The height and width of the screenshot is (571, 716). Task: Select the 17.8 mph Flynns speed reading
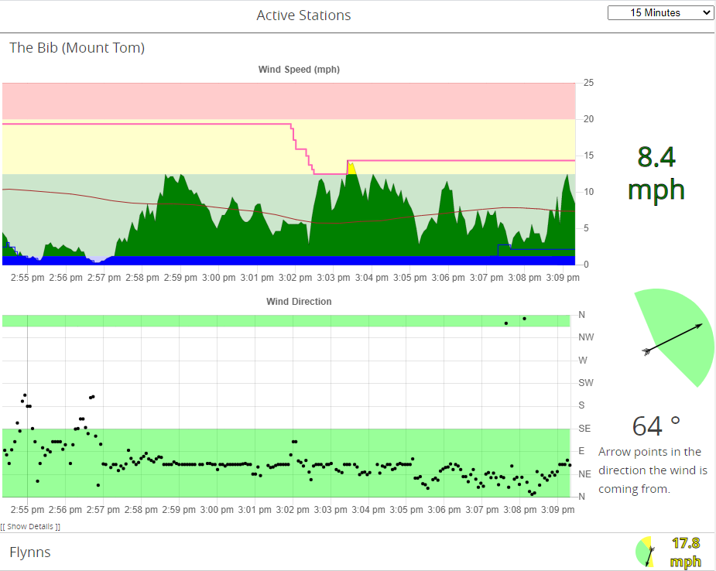(685, 552)
